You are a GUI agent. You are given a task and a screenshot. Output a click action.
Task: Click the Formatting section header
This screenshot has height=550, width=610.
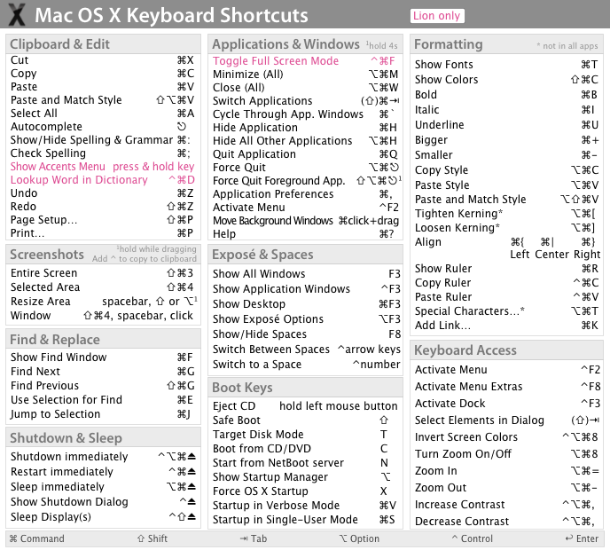point(449,43)
